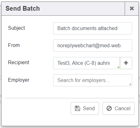140x128 pixels.
Task: Close the Send Batch dialog with X
Action: pos(132,8)
